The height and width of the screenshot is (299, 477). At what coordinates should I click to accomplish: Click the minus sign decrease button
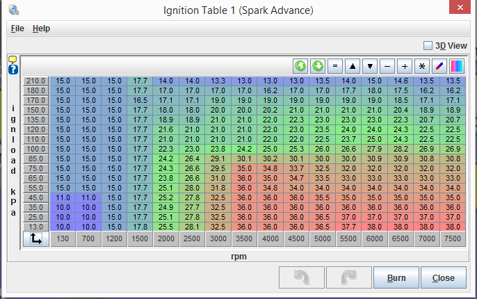387,66
